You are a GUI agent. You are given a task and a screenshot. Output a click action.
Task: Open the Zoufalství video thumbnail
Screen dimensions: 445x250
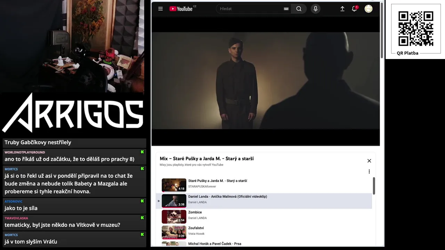(174, 232)
